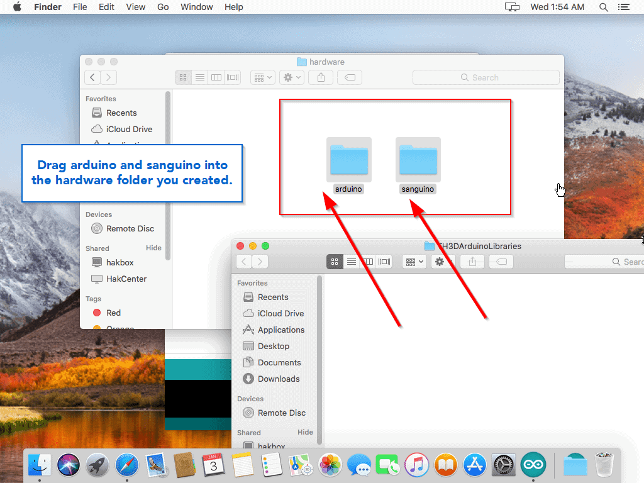Select Remote Disc in TH3DArduinoLibraries sidebar
The height and width of the screenshot is (483, 644).
point(274,413)
